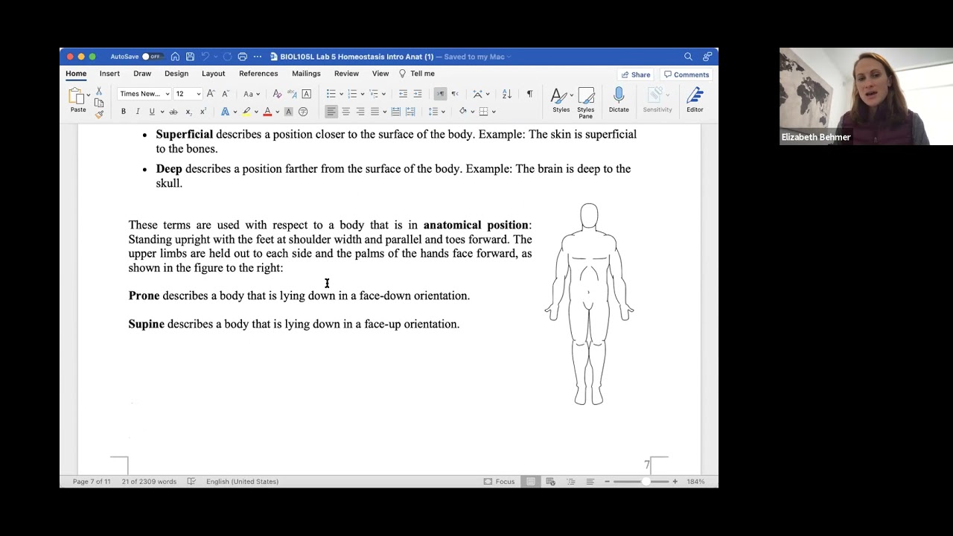Click the Share button
Viewport: 953px width, 536px height.
click(636, 74)
